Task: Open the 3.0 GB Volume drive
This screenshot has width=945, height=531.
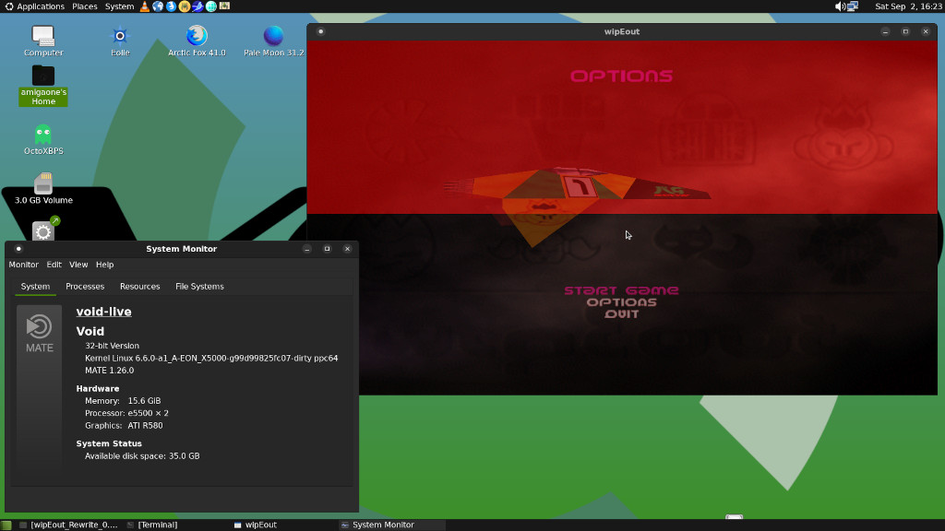Action: pos(43,188)
